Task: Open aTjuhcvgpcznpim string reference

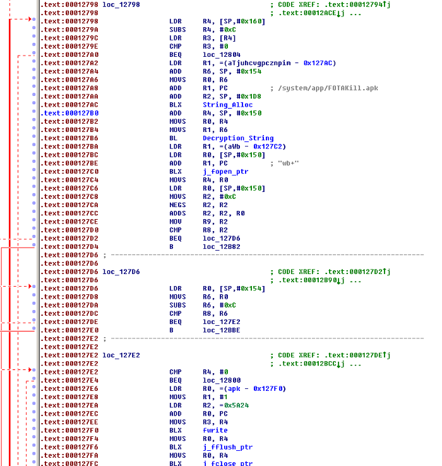Action: pyautogui.click(x=259, y=63)
